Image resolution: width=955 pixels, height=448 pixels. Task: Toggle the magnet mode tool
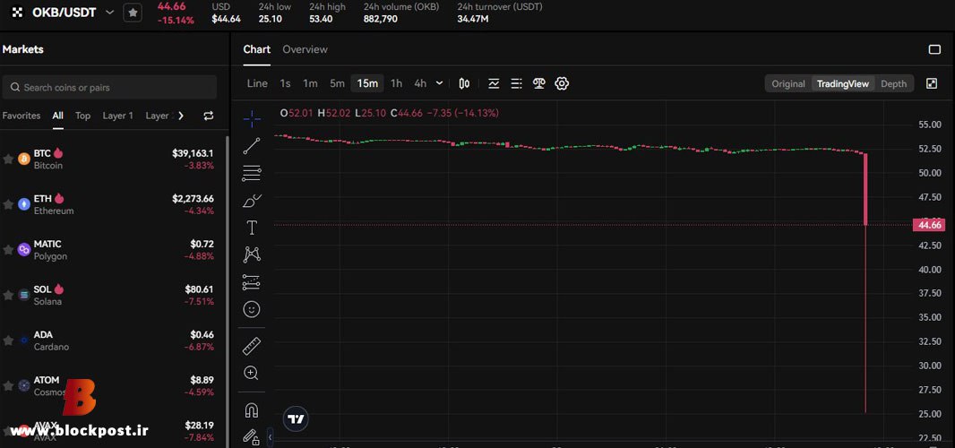pyautogui.click(x=252, y=410)
